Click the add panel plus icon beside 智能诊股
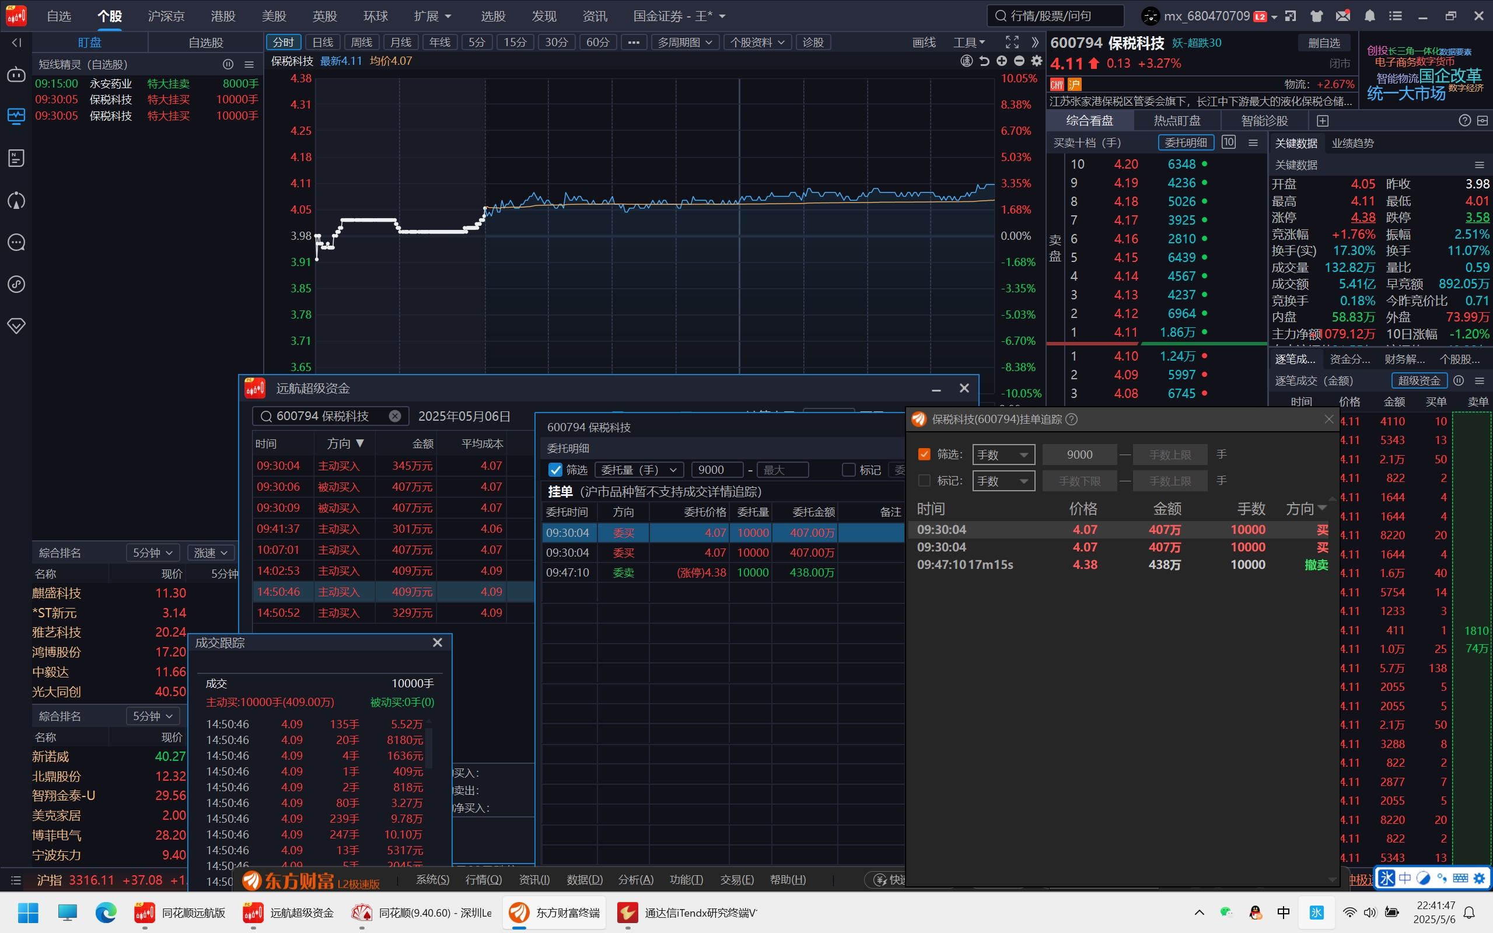This screenshot has width=1493, height=933. click(x=1322, y=121)
